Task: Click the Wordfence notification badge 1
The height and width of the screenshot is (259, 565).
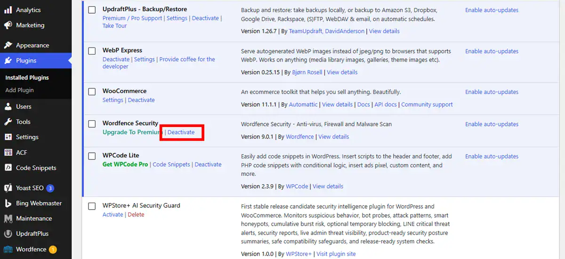Action: 53,250
